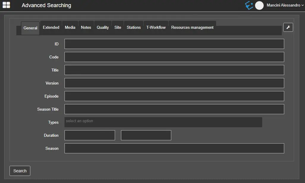Open the Types select dropdown
This screenshot has width=305, height=183.
coord(163,122)
